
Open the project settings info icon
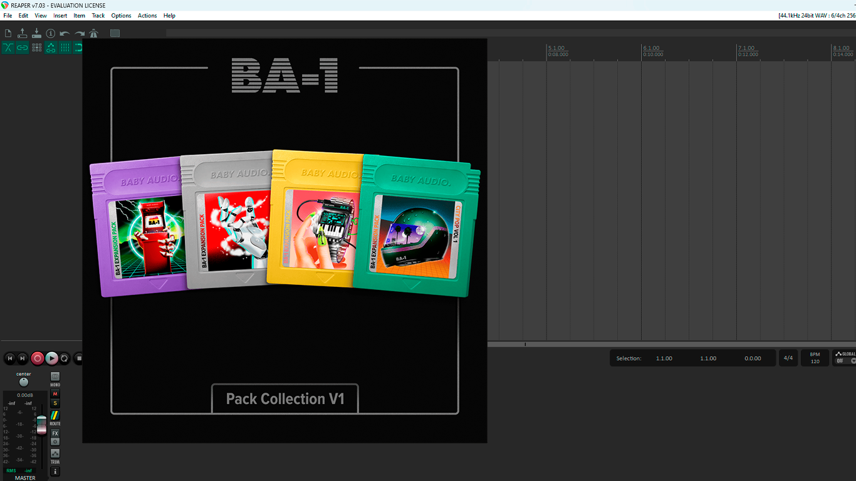(51, 33)
